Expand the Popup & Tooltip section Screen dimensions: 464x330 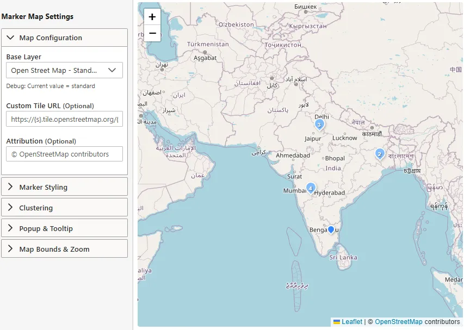(64, 228)
